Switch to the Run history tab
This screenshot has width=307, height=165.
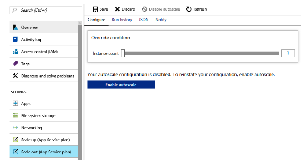[x=122, y=20]
